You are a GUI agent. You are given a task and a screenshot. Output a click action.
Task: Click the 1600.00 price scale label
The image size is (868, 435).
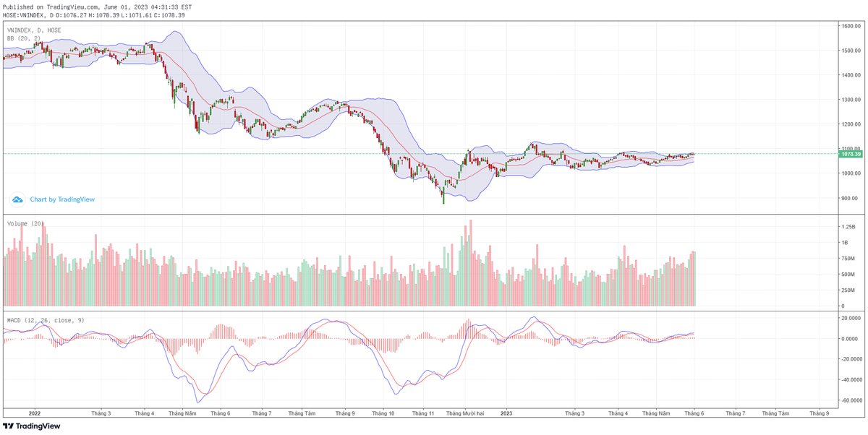tap(850, 26)
